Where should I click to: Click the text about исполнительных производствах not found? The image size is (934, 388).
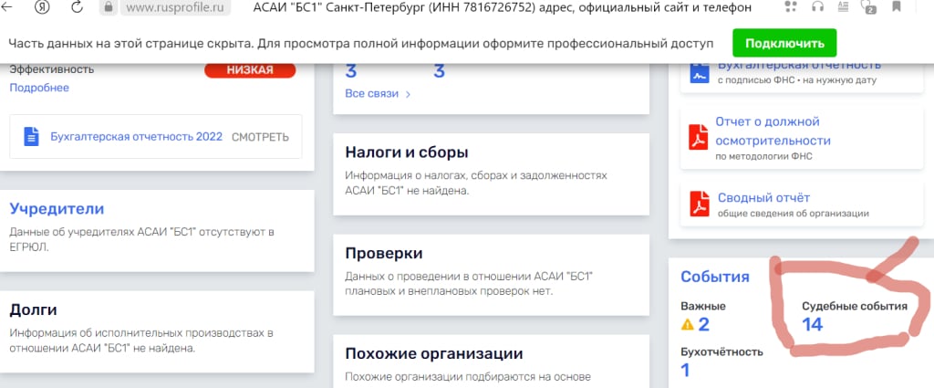[x=141, y=341]
